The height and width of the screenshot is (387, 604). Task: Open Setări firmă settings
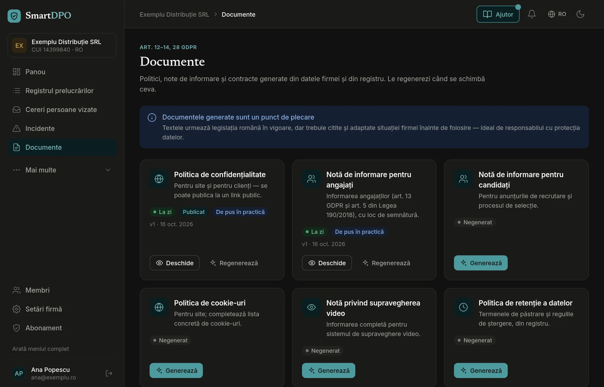(x=62, y=309)
